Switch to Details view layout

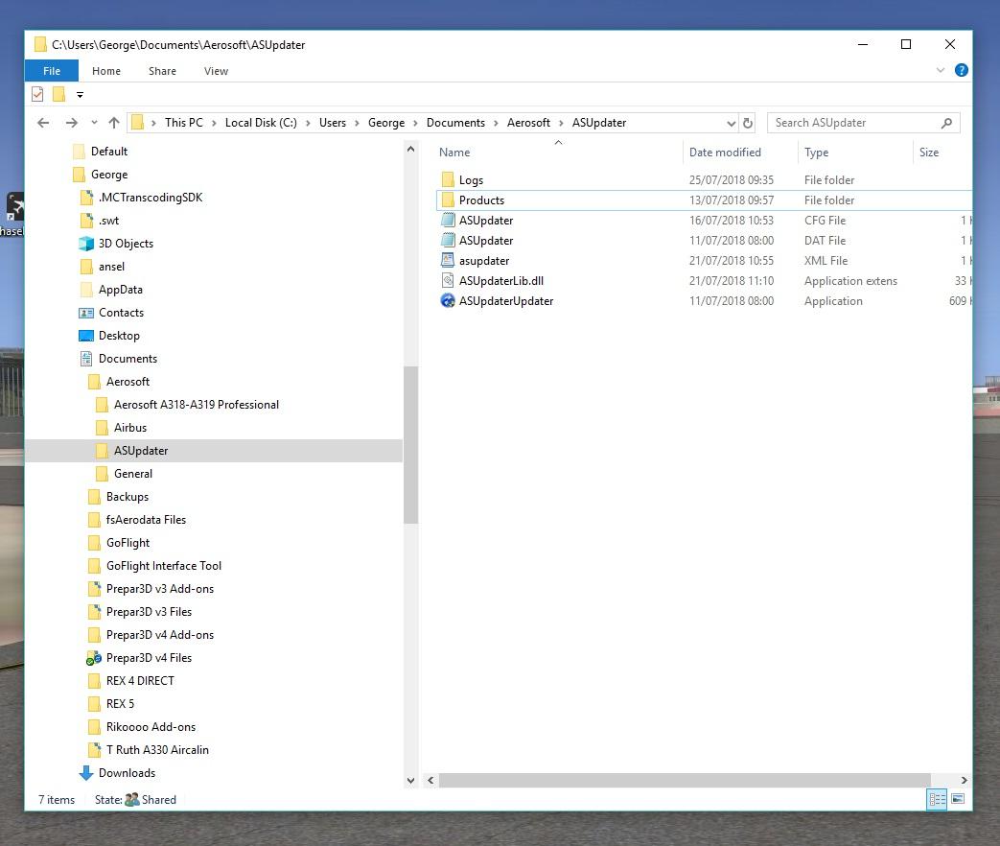(x=936, y=799)
